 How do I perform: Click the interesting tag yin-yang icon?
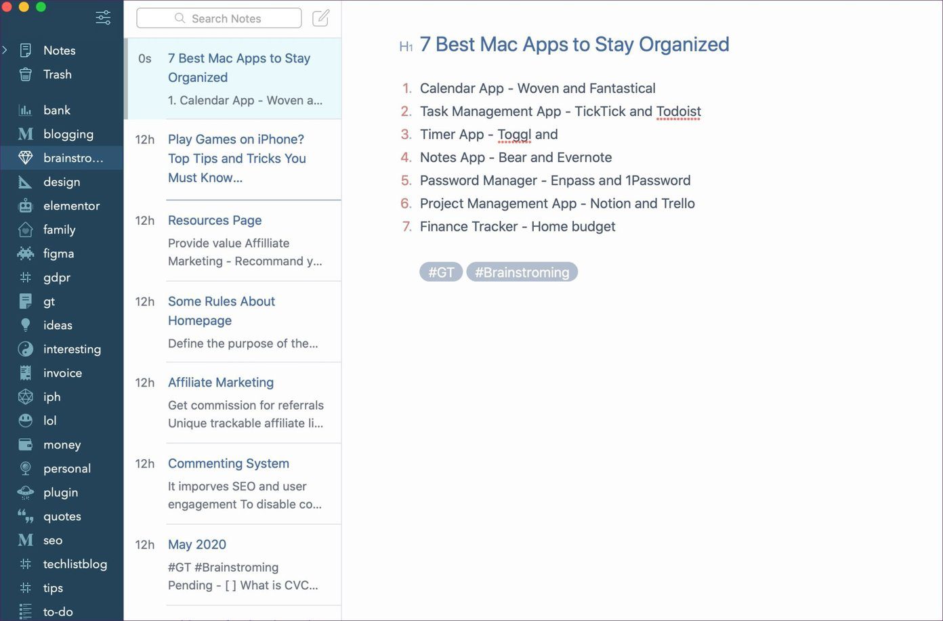(26, 349)
